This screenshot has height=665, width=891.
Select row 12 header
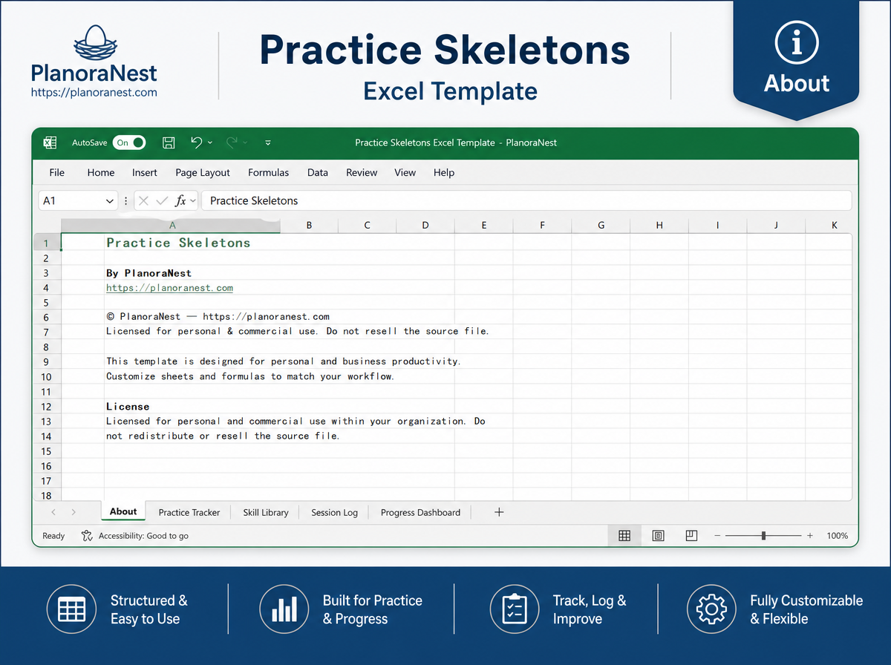coord(46,407)
